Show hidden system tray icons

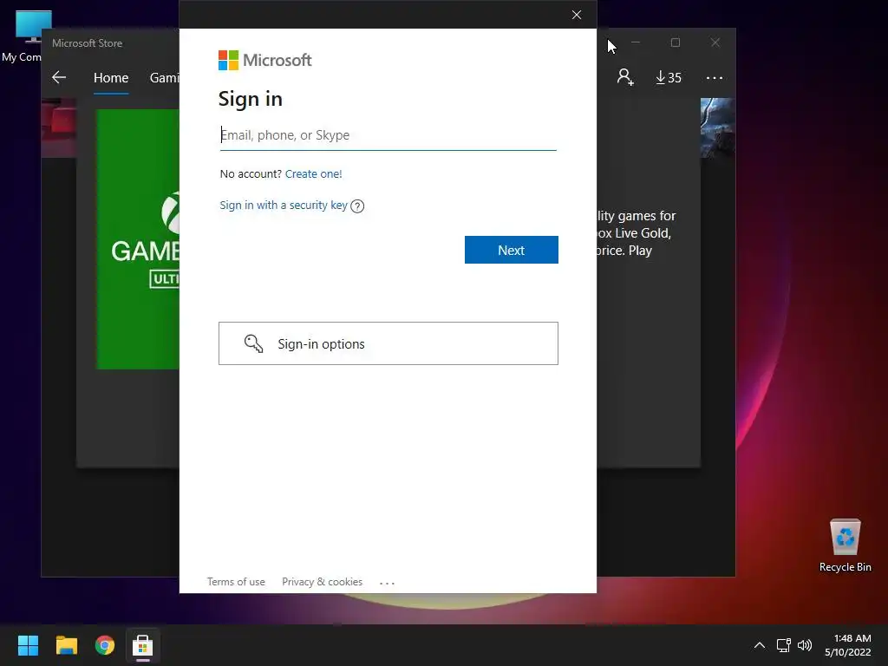click(x=760, y=645)
